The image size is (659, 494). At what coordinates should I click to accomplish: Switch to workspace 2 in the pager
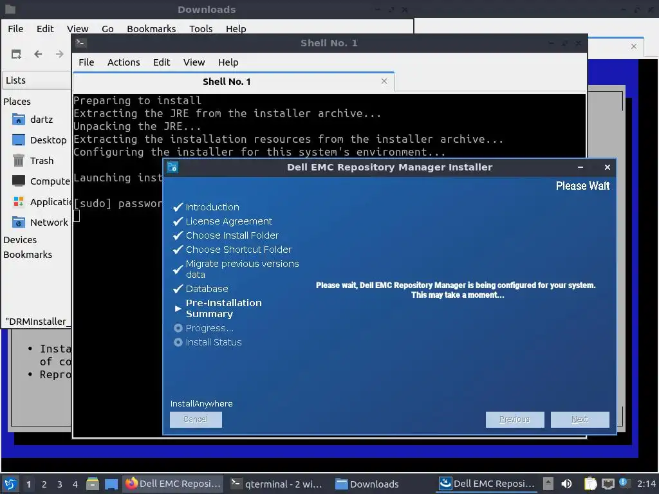point(44,484)
